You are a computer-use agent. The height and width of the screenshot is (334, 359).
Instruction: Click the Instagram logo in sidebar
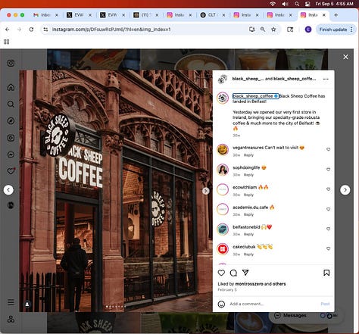coord(11,63)
